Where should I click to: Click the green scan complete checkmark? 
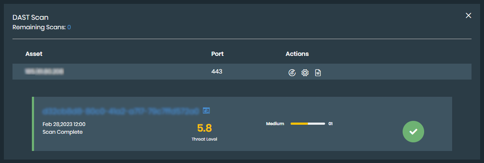point(413,132)
